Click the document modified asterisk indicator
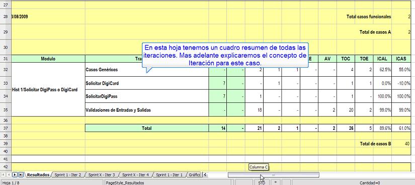Screen dimensions: 415x185 (x=276, y=182)
